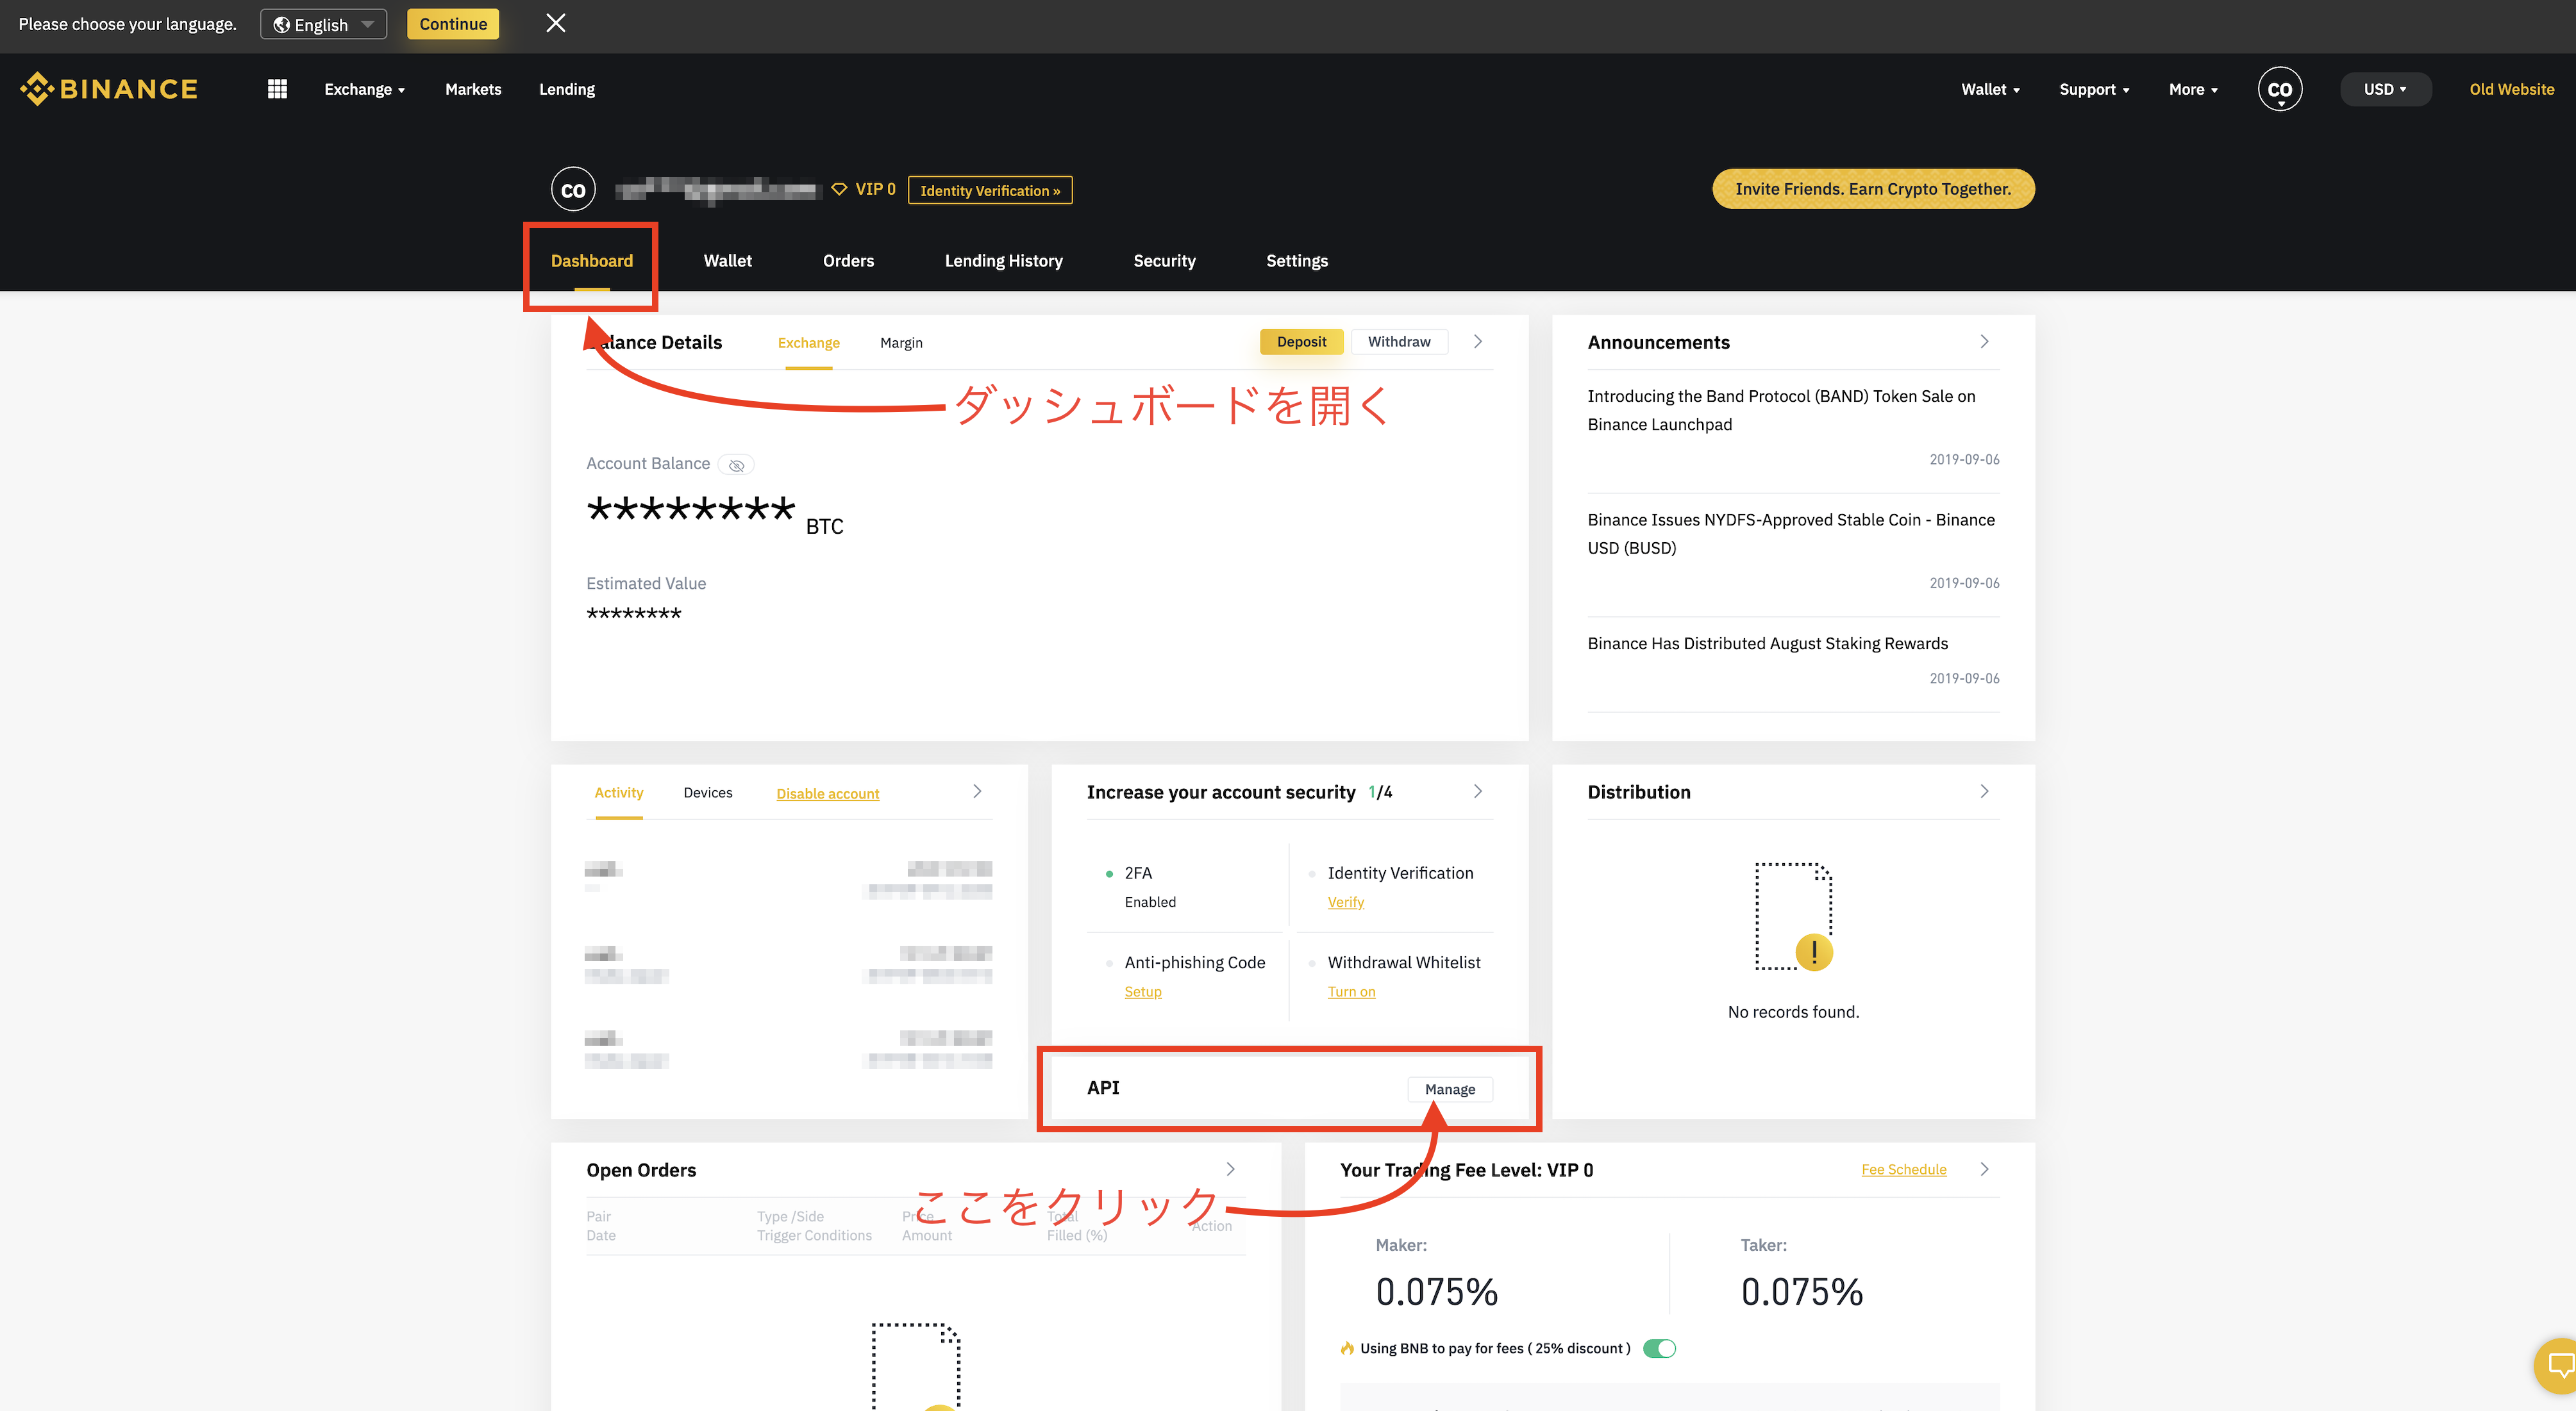Click the Disable account link
2576x1411 pixels.
tap(827, 793)
